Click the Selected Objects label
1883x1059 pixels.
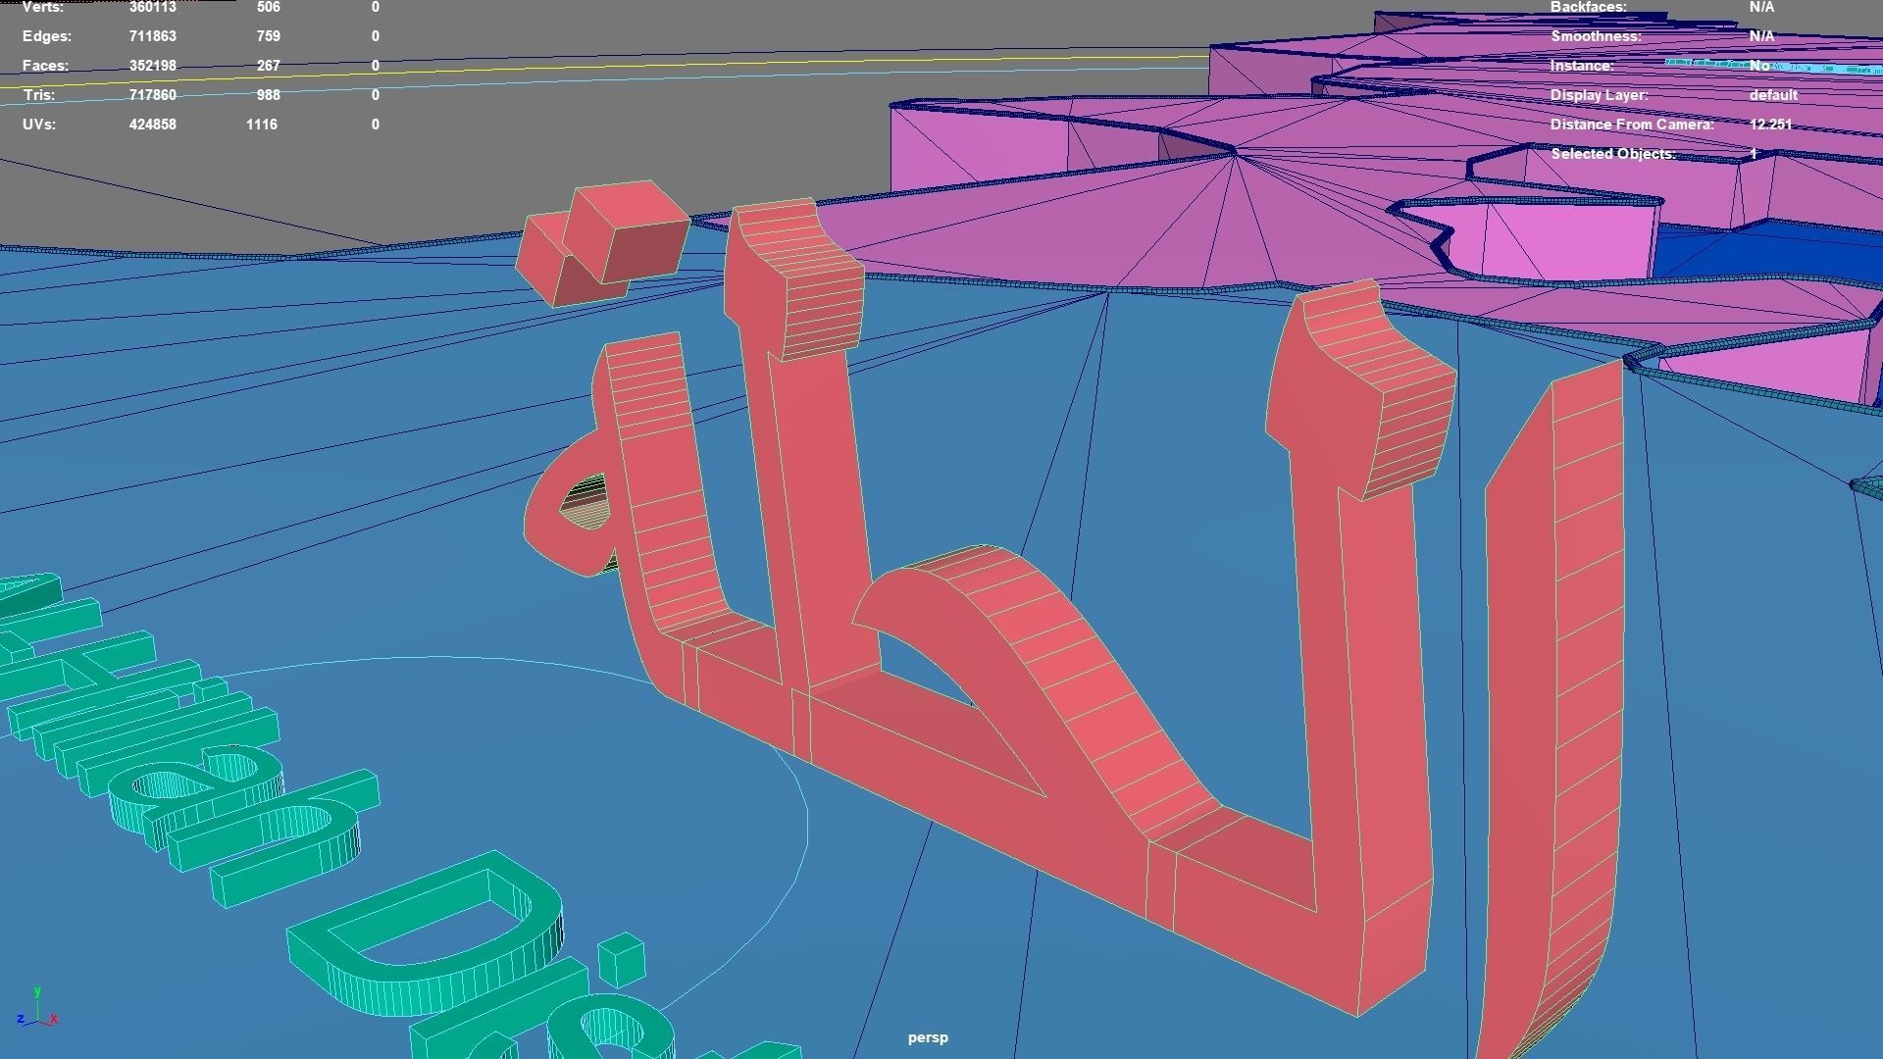(x=1612, y=154)
